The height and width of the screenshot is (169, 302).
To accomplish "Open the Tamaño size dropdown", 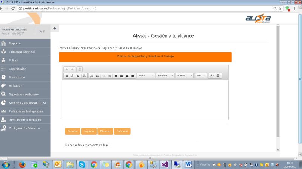I will click(x=201, y=76).
